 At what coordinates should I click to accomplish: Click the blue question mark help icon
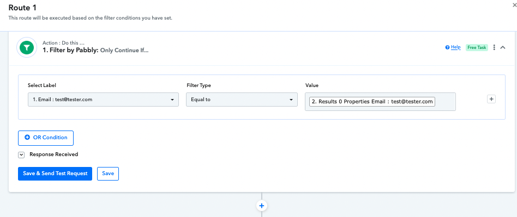[x=447, y=47]
